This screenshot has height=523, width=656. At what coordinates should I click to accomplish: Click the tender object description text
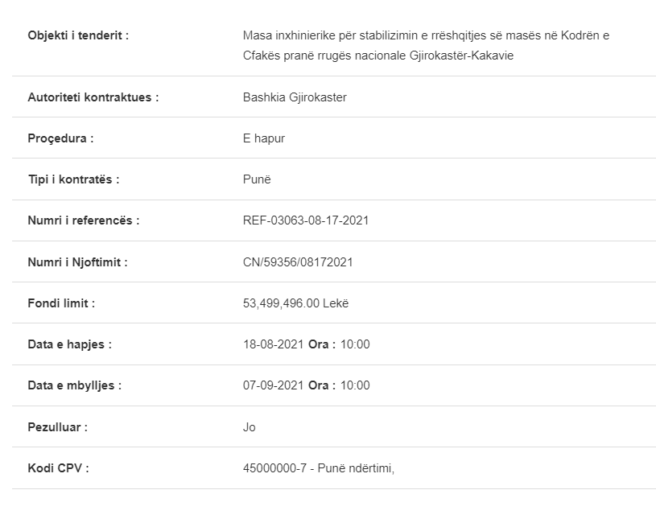pos(426,45)
